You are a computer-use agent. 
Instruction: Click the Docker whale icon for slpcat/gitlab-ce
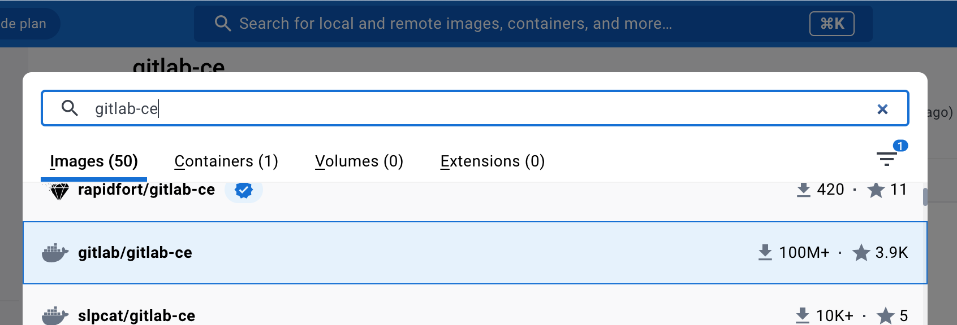point(55,315)
